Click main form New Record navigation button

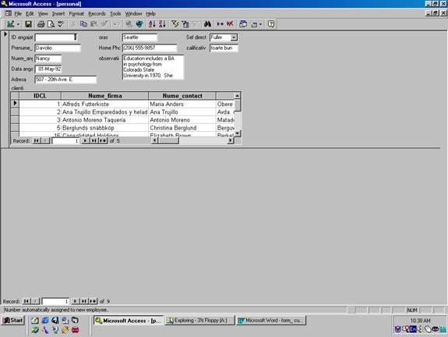click(93, 301)
